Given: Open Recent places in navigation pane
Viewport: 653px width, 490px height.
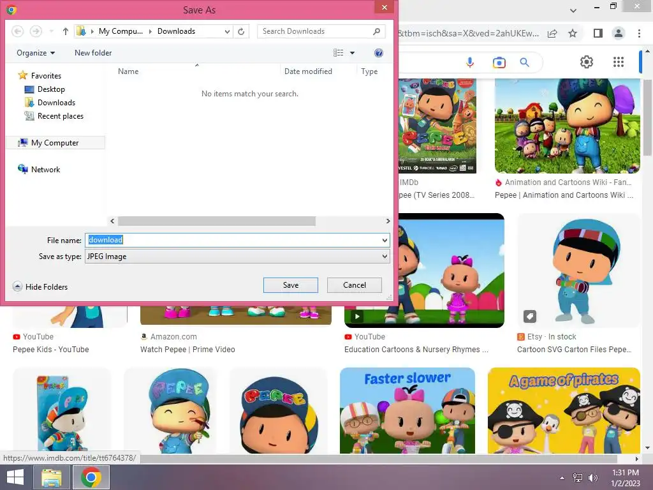Looking at the screenshot, I should (54, 116).
